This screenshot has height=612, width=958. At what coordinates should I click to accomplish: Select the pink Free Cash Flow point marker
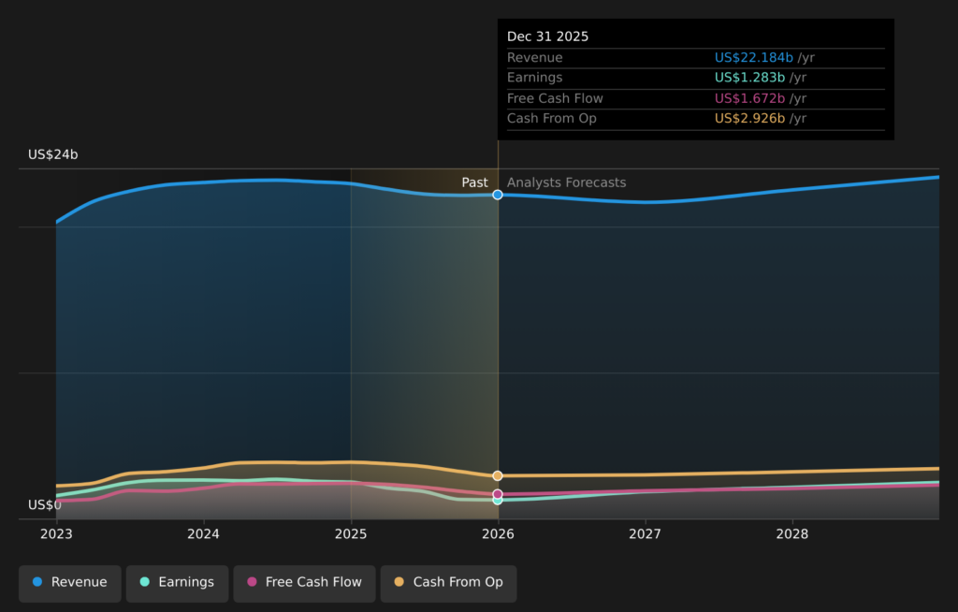498,493
